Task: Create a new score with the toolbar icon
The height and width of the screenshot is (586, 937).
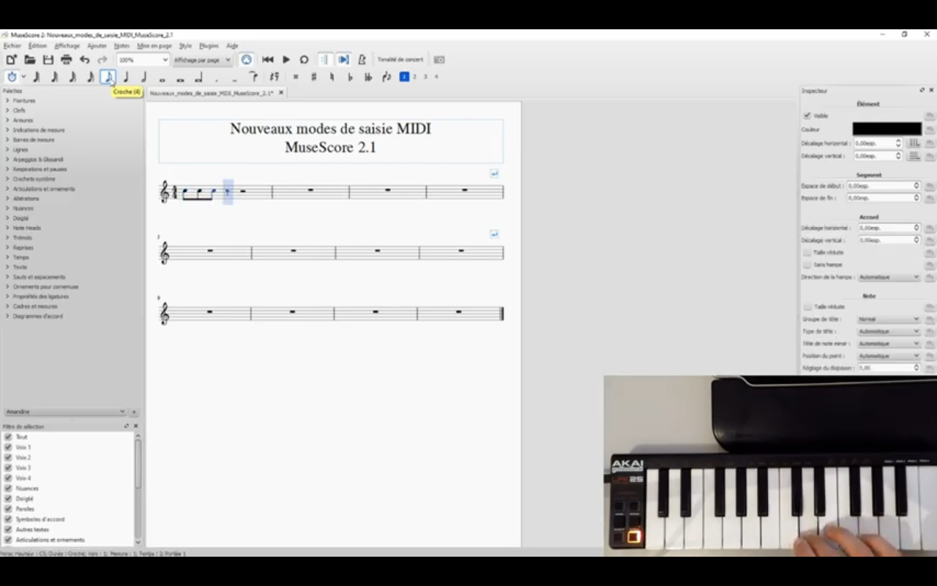Action: click(x=12, y=59)
